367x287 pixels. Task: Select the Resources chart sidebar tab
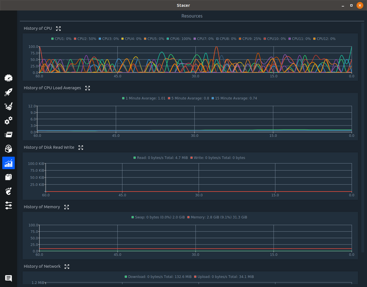click(x=9, y=163)
